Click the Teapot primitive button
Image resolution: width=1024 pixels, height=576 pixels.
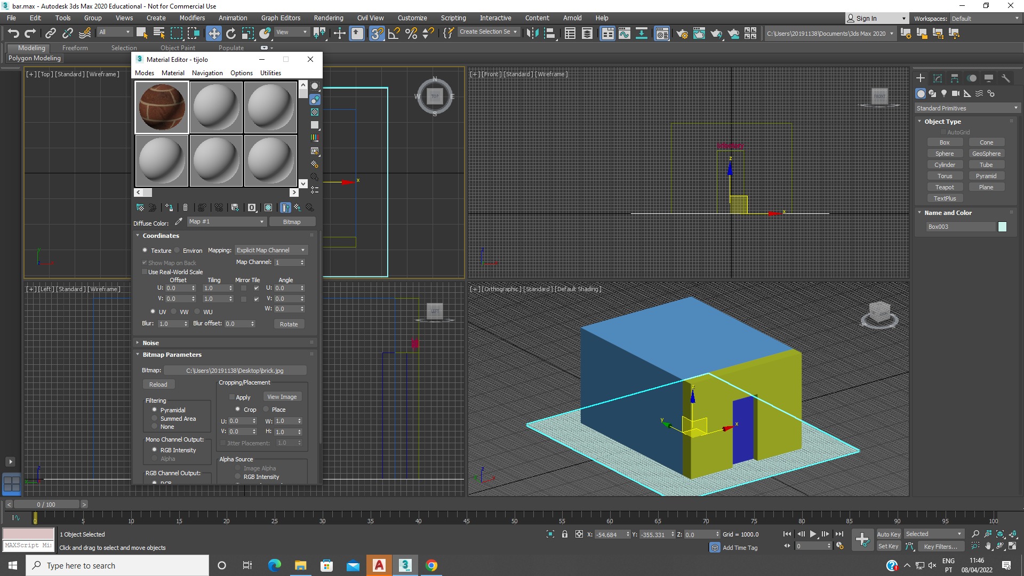coord(945,187)
